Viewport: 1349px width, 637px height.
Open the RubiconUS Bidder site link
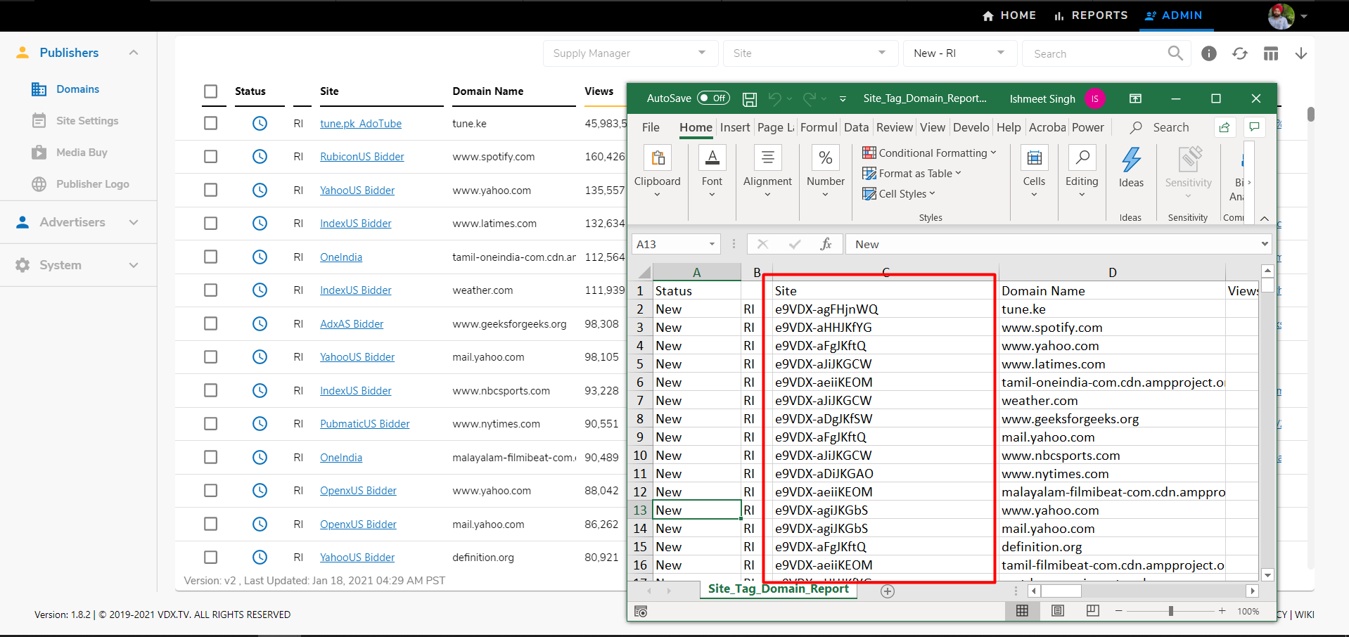pyautogui.click(x=362, y=157)
